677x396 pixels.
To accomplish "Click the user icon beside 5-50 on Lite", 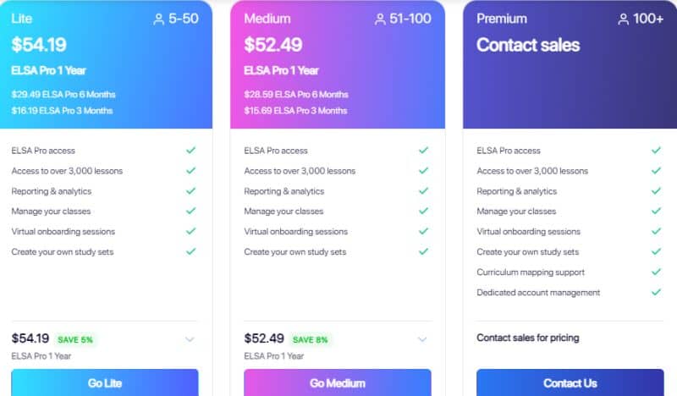I will 158,19.
